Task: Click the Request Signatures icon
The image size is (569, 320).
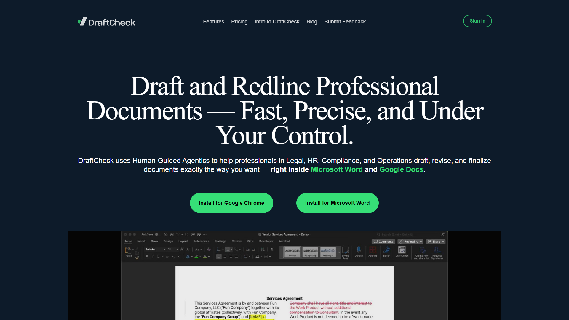Action: [x=437, y=250]
